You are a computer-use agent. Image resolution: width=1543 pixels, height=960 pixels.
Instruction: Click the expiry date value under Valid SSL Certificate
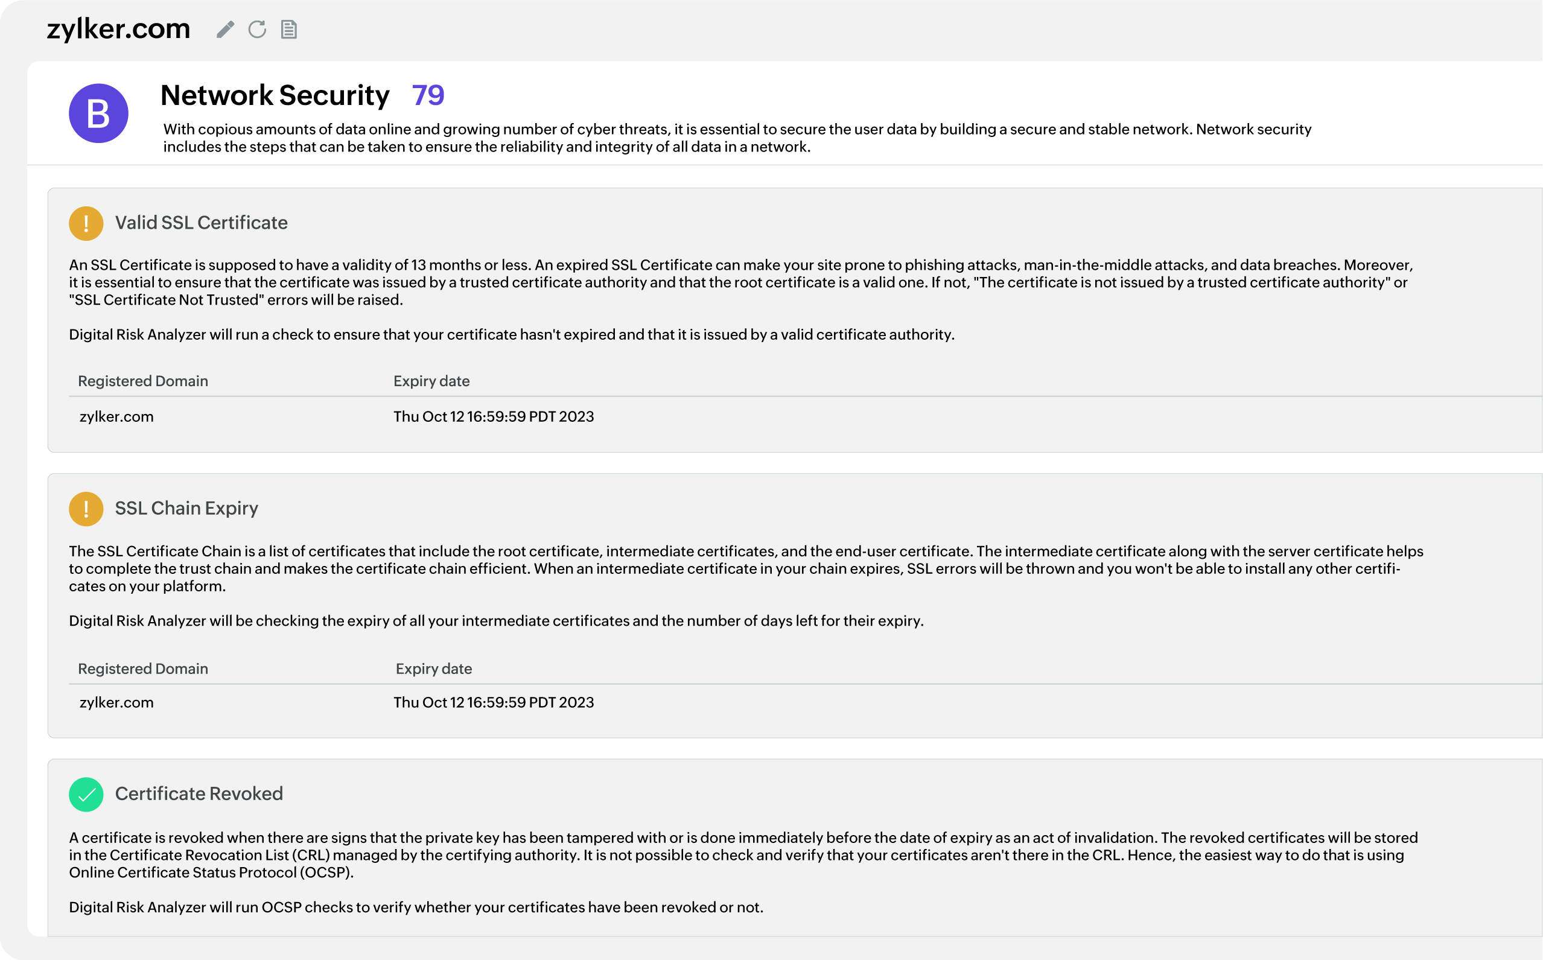pyautogui.click(x=494, y=416)
